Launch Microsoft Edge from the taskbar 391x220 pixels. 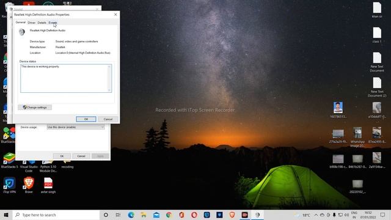tap(131, 215)
